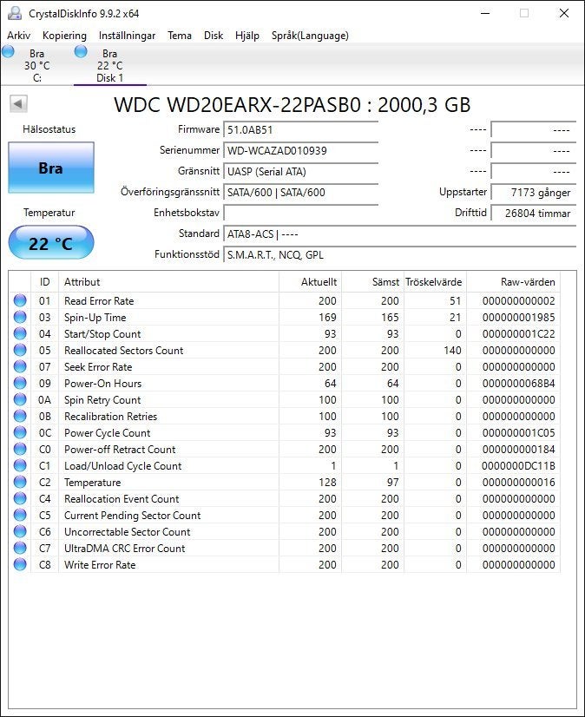Click raw value 000000000184 for Power-off Retract
The height and width of the screenshot is (717, 585).
tap(519, 450)
